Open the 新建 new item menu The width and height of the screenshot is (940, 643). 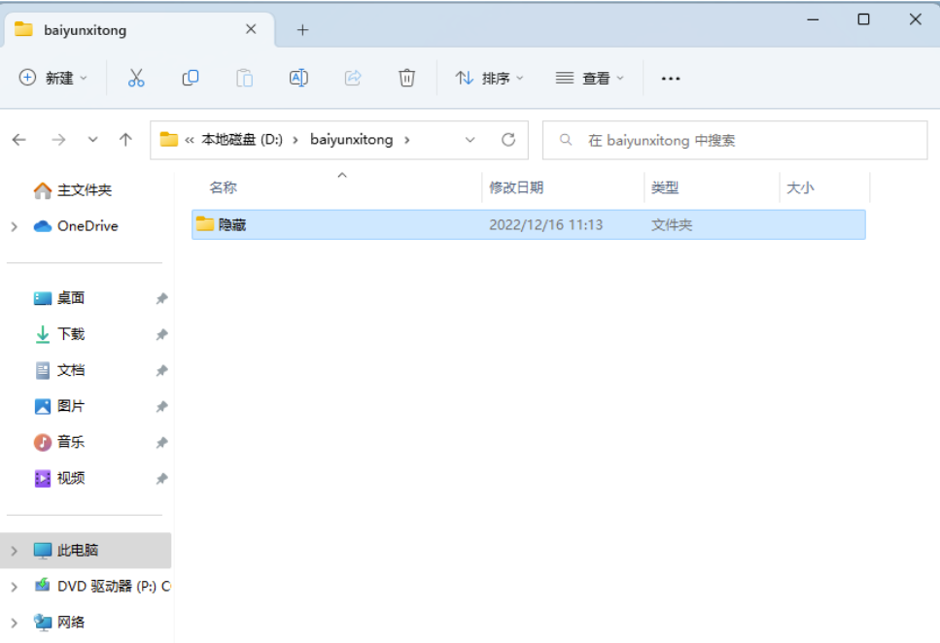(53, 78)
